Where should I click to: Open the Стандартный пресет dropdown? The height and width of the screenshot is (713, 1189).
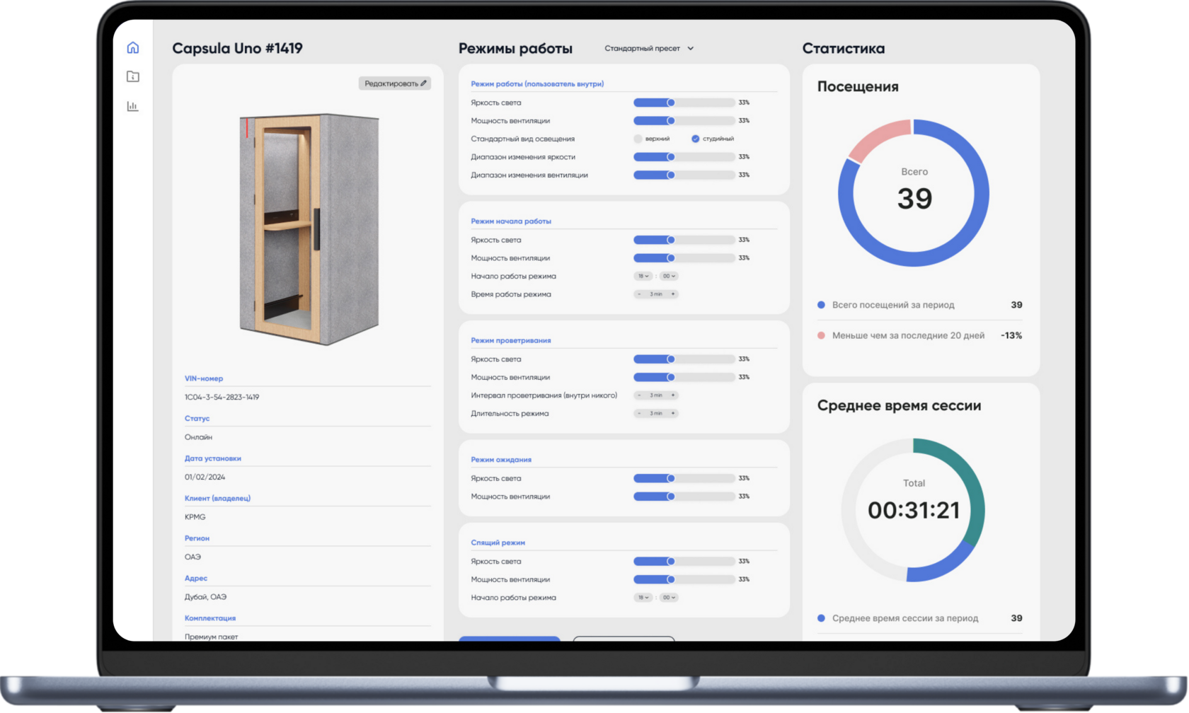[648, 48]
